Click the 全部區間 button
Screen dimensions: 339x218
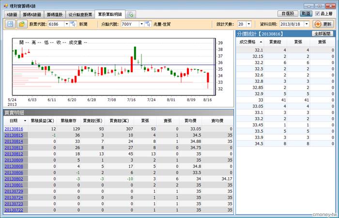(323, 34)
